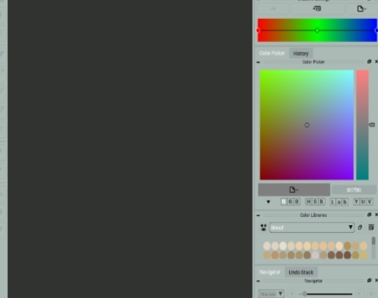Click the gradient apply icon with boxed arrow
Image resolution: width=378 pixels, height=298 pixels.
coord(317,9)
